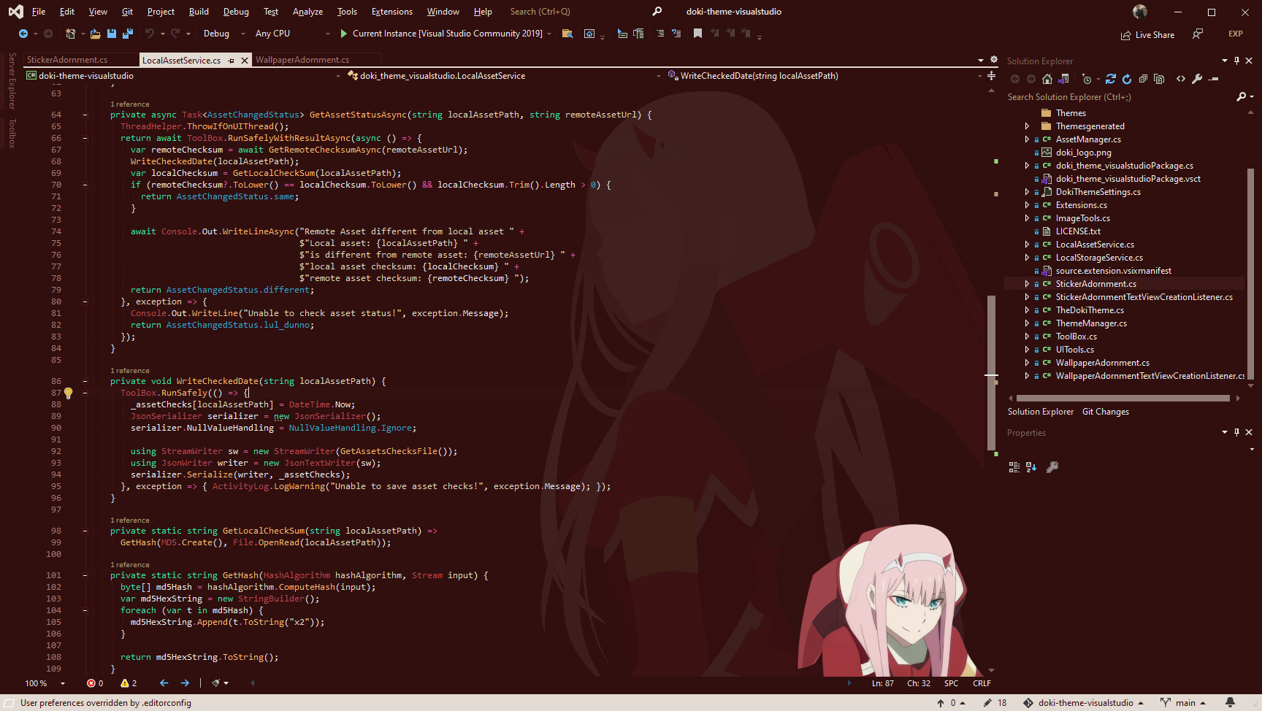Open the Analyze menu
This screenshot has width=1262, height=711.
click(x=307, y=12)
